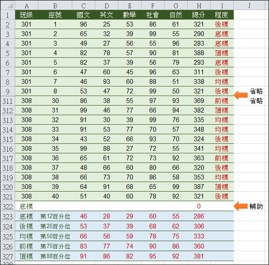Click the 83 cell in row 326
The height and width of the screenshot is (265, 269).
84,246
